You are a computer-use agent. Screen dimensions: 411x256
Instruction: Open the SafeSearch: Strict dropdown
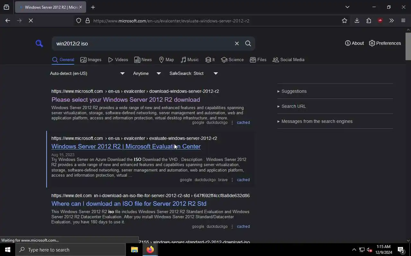pos(194,73)
